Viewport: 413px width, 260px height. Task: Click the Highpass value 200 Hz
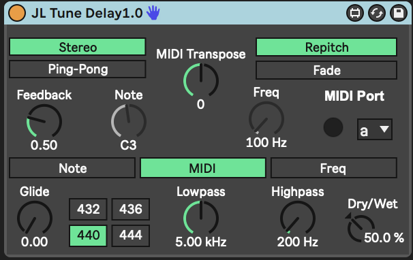click(298, 242)
